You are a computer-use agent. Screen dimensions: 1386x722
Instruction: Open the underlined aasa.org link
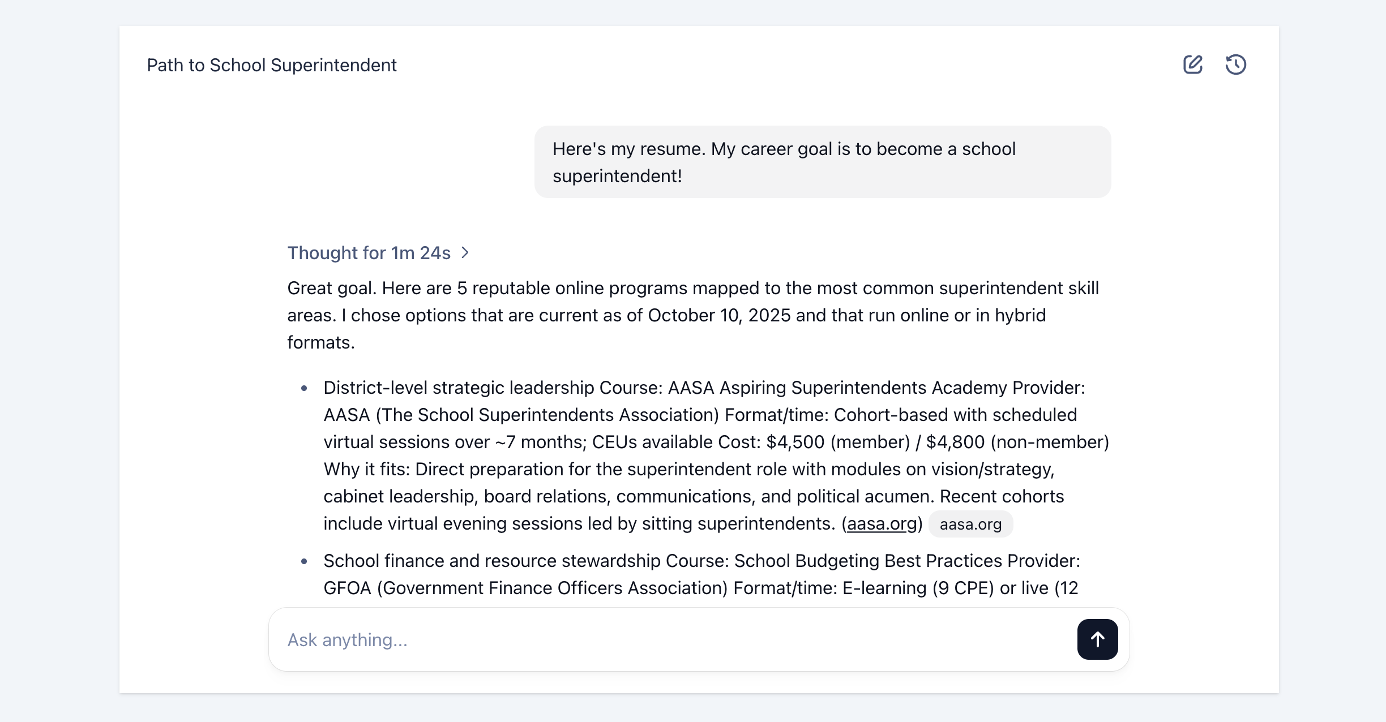click(x=882, y=524)
